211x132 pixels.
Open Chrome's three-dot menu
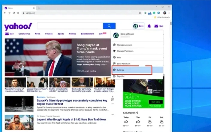click(169, 13)
